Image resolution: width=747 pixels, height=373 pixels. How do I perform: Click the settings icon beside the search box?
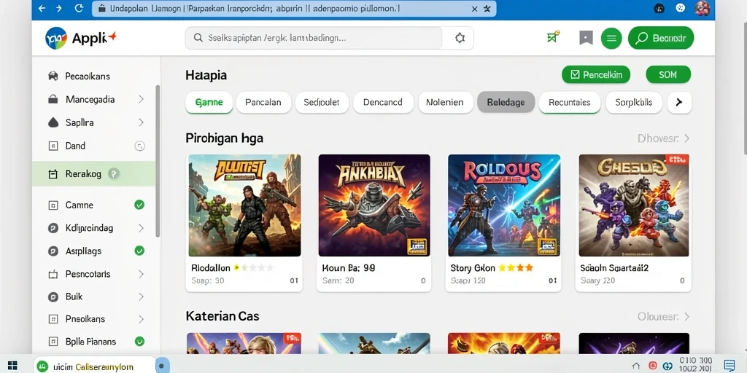(x=460, y=38)
